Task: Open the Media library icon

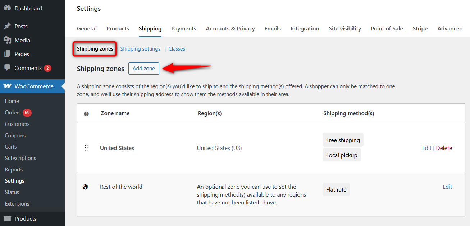Action: [8, 40]
